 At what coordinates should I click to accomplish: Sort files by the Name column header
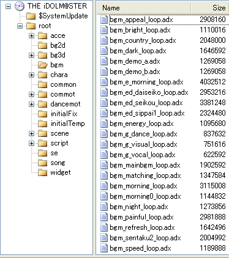tap(144, 8)
